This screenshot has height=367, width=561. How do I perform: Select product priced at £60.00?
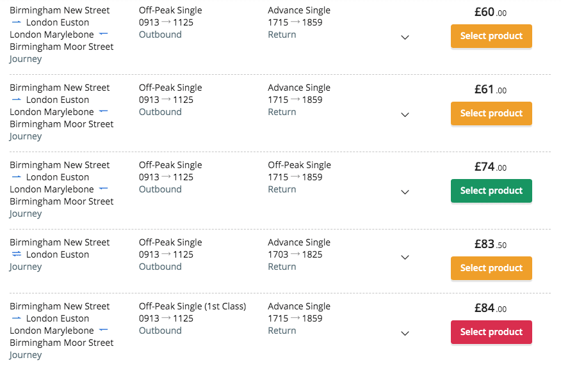click(491, 36)
